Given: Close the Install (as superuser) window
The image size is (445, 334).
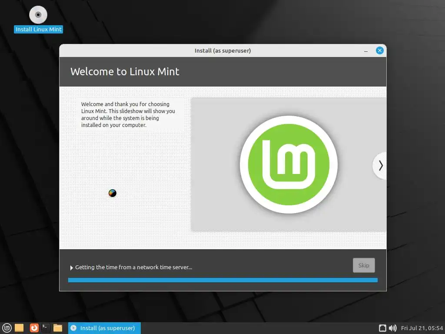Looking at the screenshot, I should (380, 50).
